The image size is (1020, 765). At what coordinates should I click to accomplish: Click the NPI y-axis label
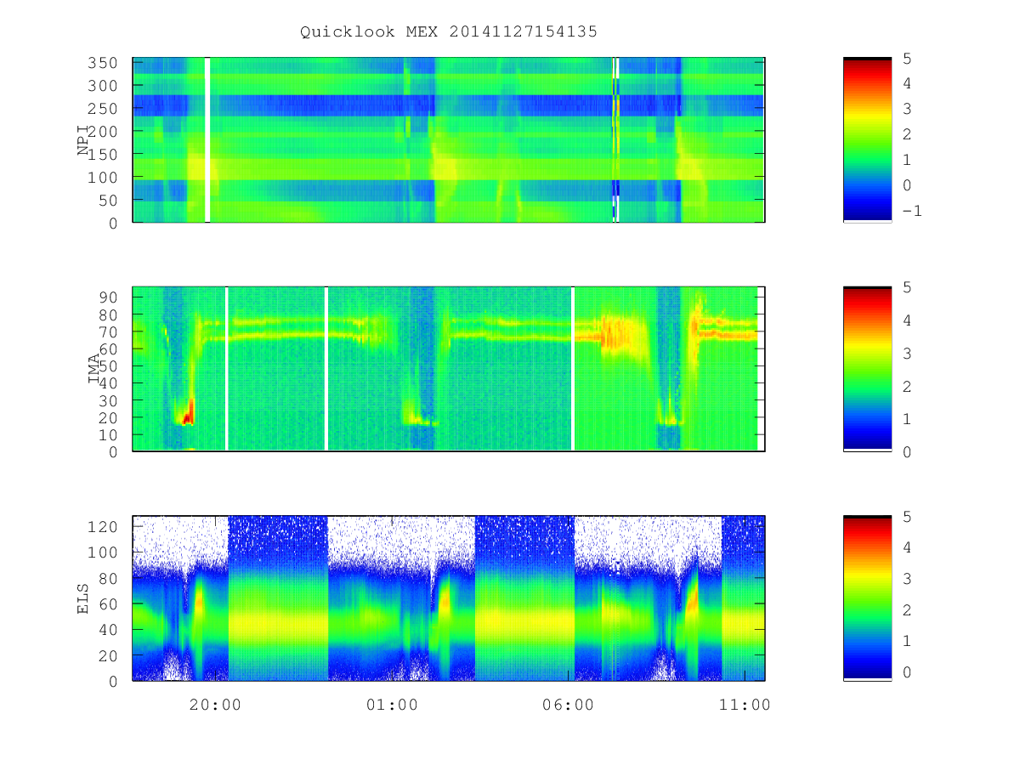tap(83, 140)
